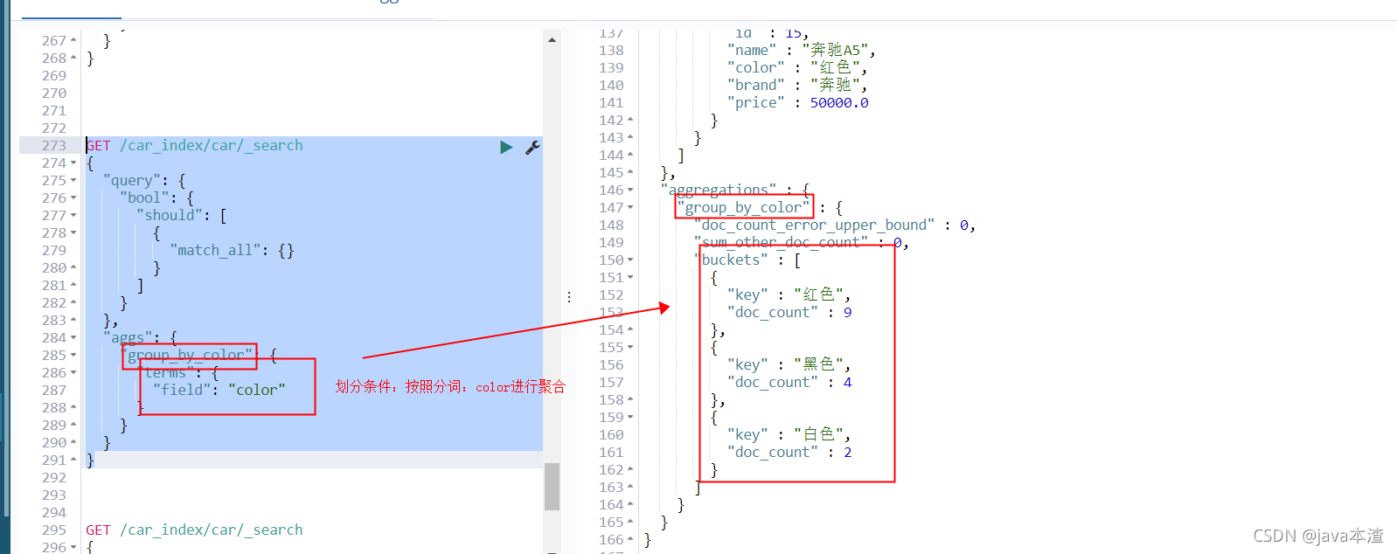Click the doc_count_error_upper_bound line
The height and width of the screenshot is (554, 1397).
(835, 225)
